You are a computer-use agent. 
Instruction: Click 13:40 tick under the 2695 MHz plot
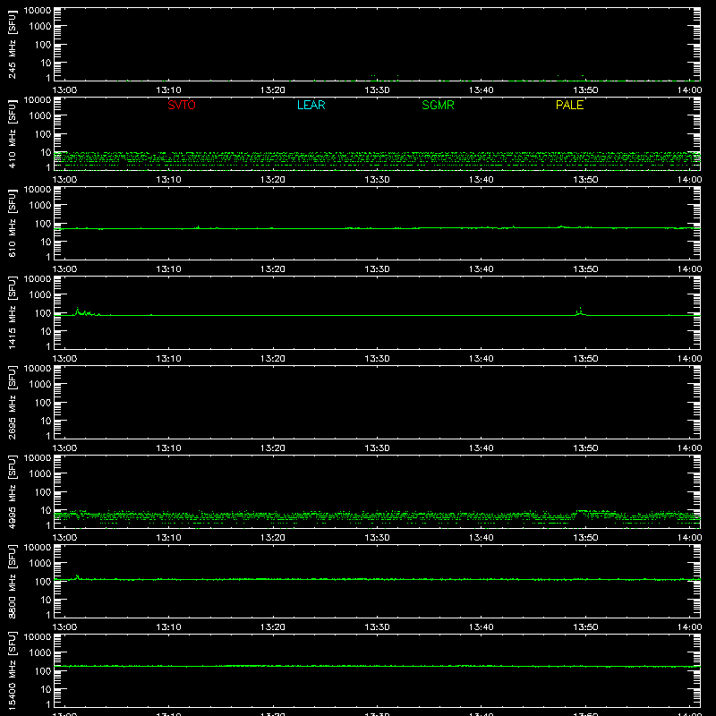(481, 448)
